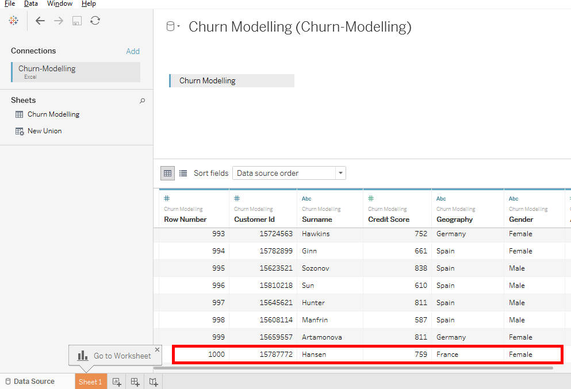Switch to metadata list view
Image resolution: width=571 pixels, height=389 pixels.
[x=183, y=173]
